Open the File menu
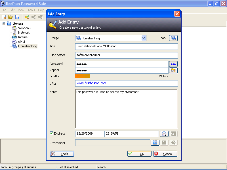The image size is (227, 170). [x=4, y=10]
